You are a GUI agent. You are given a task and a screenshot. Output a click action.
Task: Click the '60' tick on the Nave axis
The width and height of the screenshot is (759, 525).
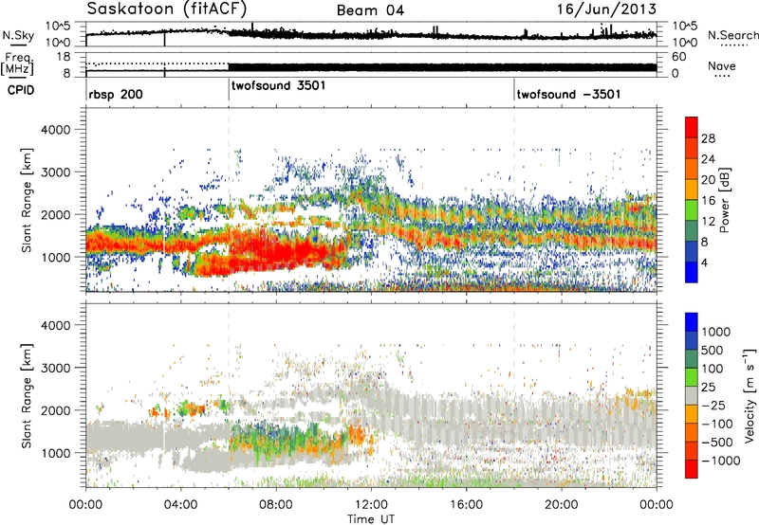[679, 57]
